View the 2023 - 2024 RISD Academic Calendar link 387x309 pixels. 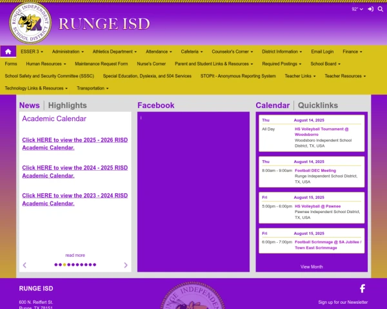click(x=75, y=200)
